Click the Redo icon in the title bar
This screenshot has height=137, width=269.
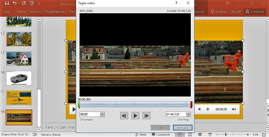24,3
